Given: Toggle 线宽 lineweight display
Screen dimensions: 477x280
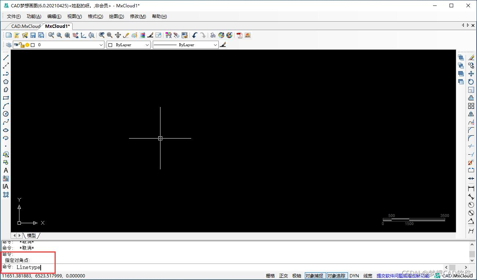Looking at the screenshot, I should click(368, 276).
